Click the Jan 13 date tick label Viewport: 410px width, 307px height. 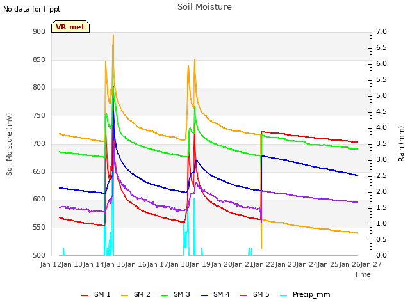72,265
